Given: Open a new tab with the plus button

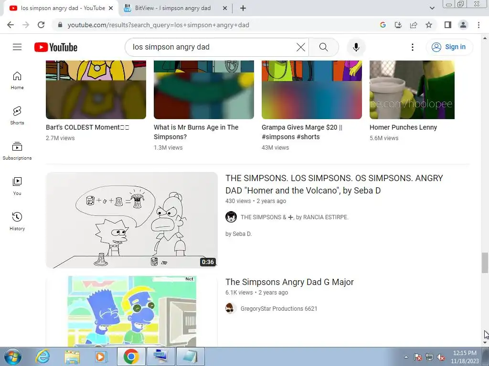Looking at the screenshot, I should click(243, 9).
